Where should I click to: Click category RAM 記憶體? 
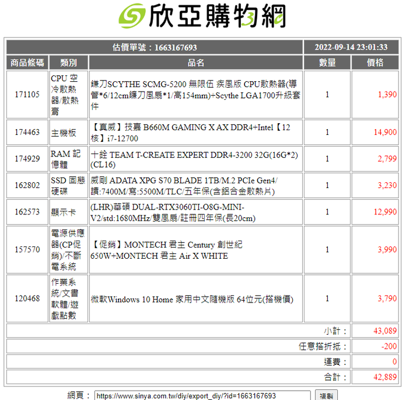[65, 159]
